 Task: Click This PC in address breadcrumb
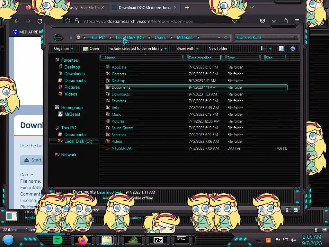pyautogui.click(x=97, y=37)
